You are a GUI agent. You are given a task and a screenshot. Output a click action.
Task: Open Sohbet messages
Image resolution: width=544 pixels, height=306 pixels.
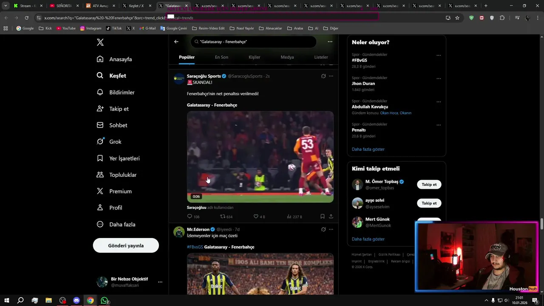[x=112, y=125]
